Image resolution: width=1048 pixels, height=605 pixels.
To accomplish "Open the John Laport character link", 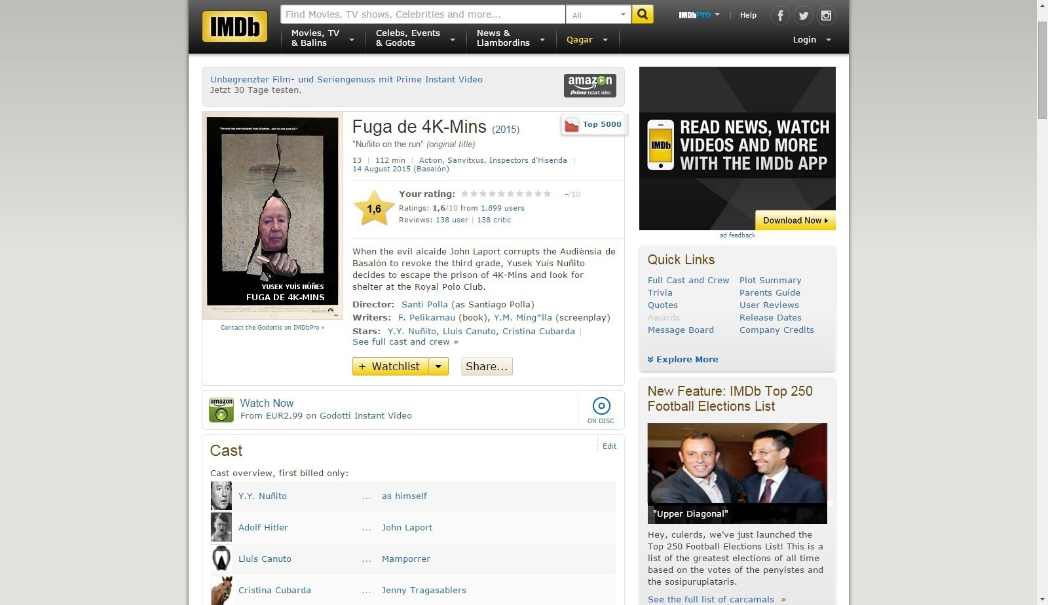I will (407, 527).
